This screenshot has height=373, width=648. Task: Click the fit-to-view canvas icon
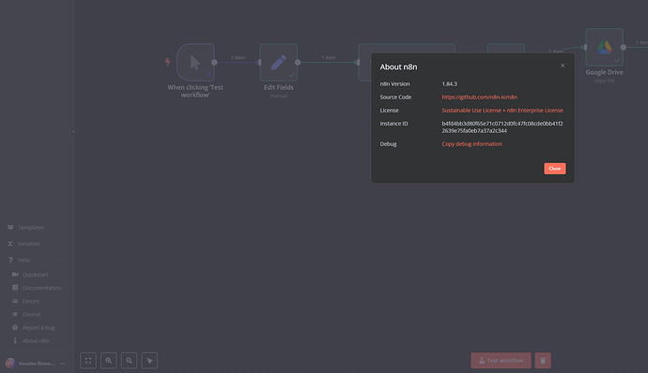[x=88, y=360]
